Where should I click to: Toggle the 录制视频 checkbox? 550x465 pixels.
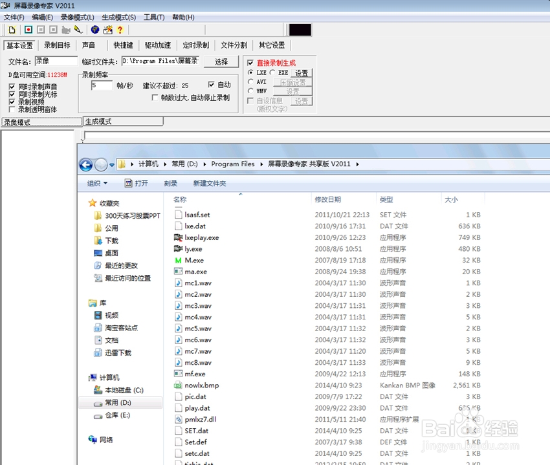(12, 102)
